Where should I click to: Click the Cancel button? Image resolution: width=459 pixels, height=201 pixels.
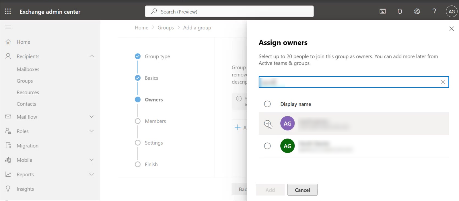(302, 190)
